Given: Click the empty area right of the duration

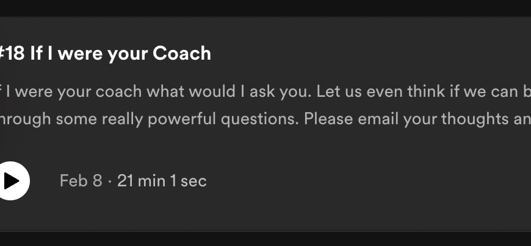Looking at the screenshot, I should point(366,181).
